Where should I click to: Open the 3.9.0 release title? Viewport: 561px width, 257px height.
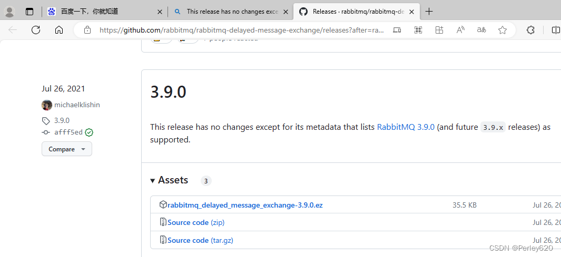coord(168,92)
